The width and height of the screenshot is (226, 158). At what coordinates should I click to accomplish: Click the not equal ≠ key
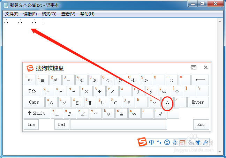coord(55,80)
